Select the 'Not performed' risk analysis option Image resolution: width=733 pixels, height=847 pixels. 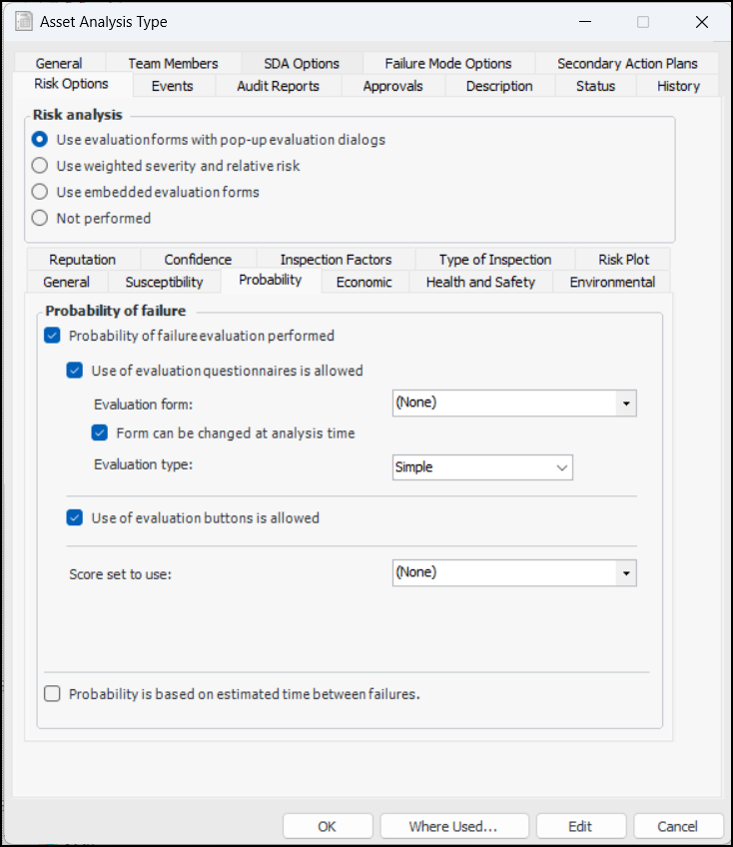click(40, 218)
